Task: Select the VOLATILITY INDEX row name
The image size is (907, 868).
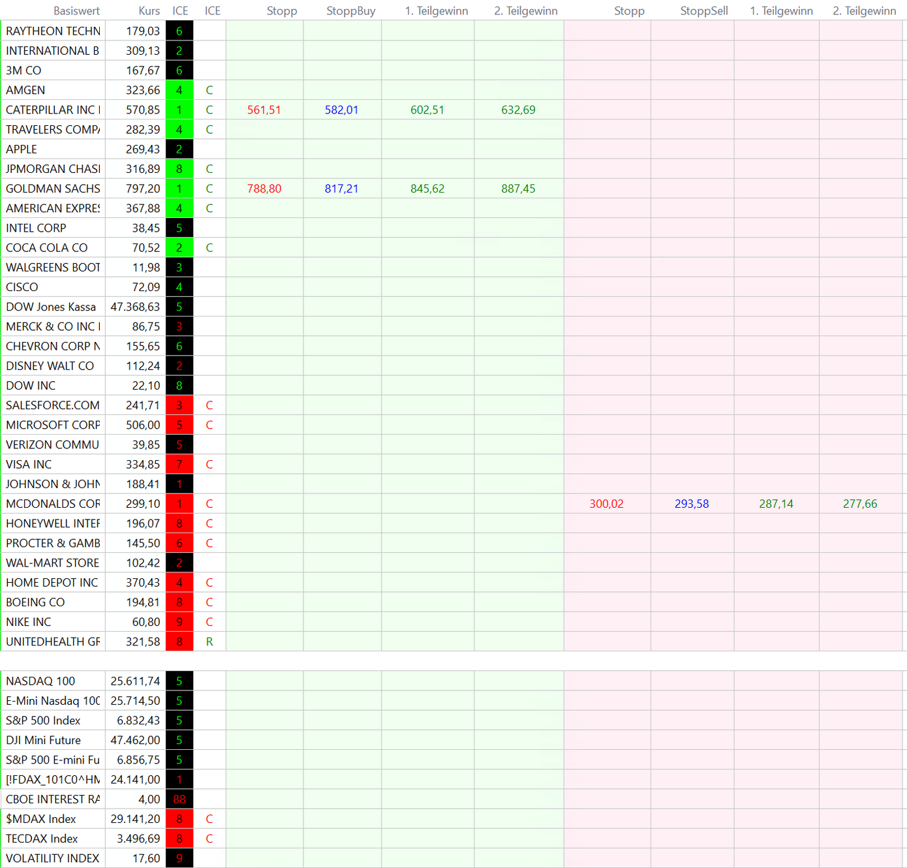Action: tap(52, 858)
